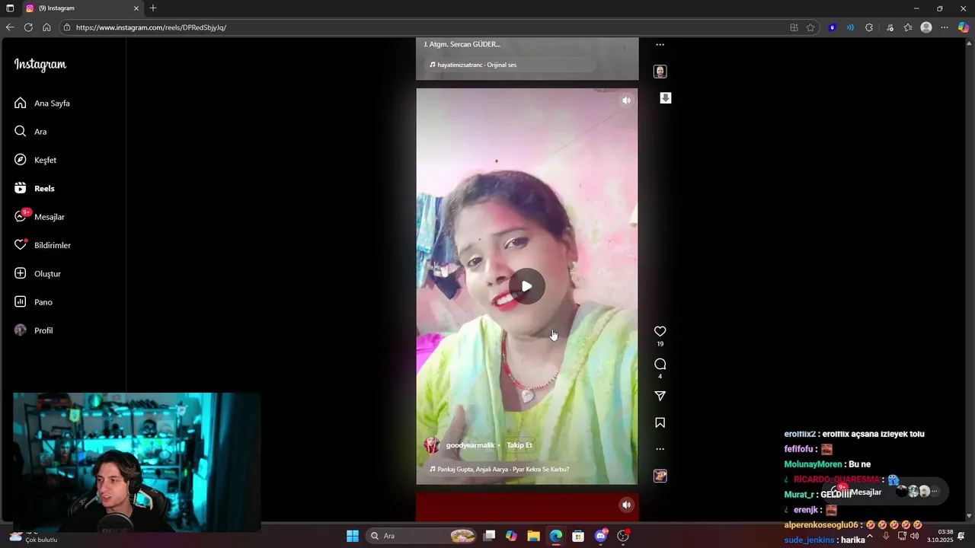Viewport: 975px width, 548px height.
Task: Open Bildirimler notifications
Action: 42,245
